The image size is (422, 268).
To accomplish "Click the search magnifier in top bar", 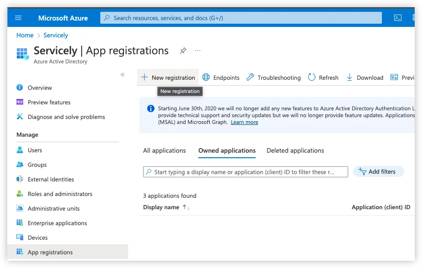I will pyautogui.click(x=107, y=18).
